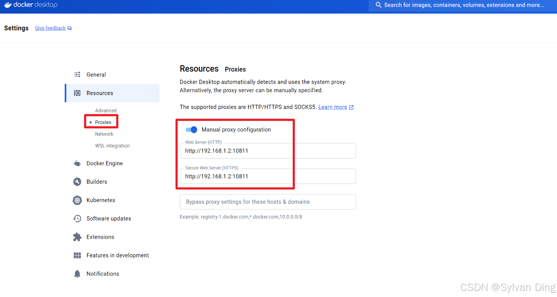This screenshot has height=297, width=557.
Task: Click the Docker Engine whale icon
Action: coord(77,163)
